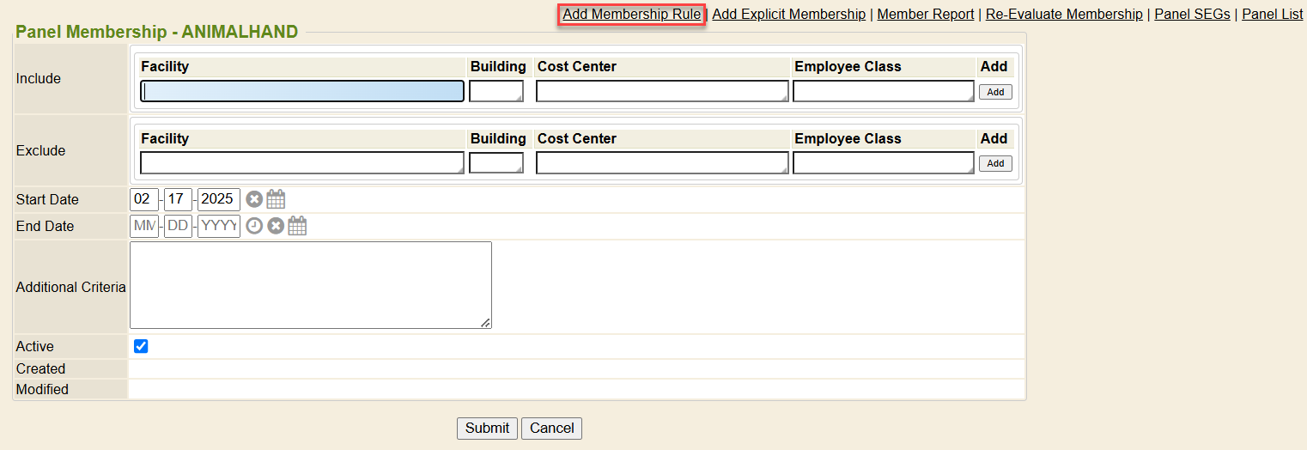
Task: Open the End Date calendar picker
Action: 297,226
